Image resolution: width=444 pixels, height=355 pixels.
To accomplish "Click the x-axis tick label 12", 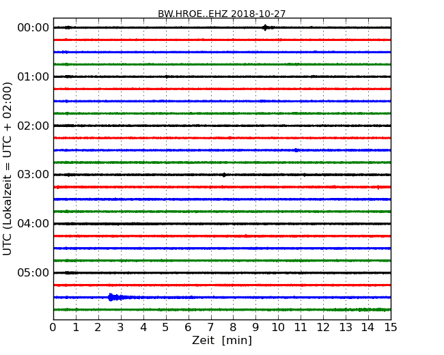I will [x=323, y=327].
